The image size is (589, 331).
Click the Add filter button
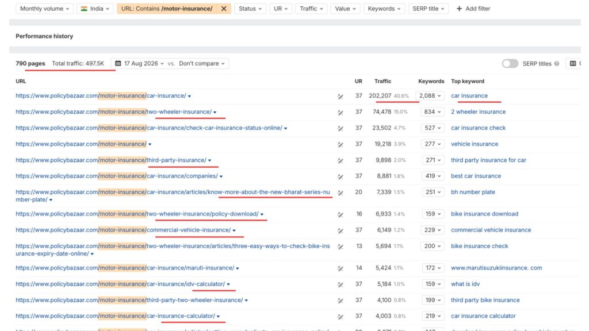pos(473,9)
